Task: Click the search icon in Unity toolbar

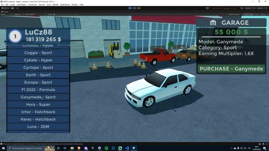Action: 242,8
